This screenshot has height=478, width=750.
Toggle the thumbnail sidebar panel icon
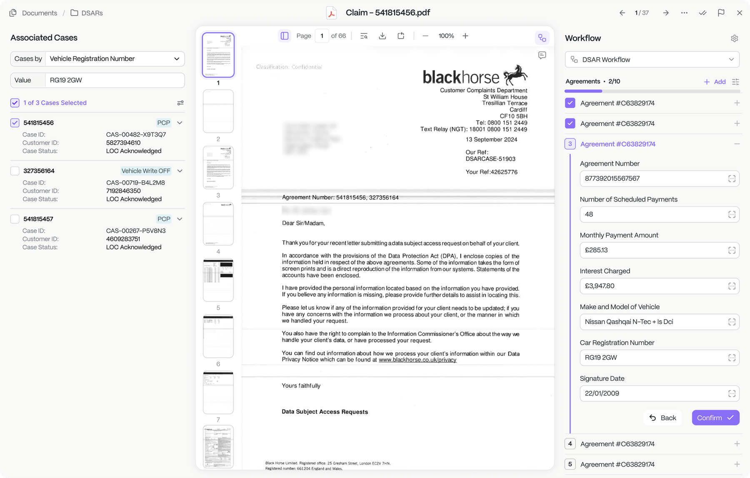coord(285,36)
